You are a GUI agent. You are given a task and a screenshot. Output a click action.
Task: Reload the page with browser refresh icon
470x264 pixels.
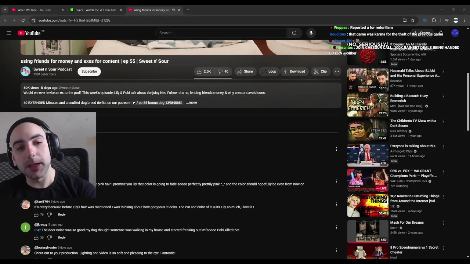pyautogui.click(x=23, y=20)
